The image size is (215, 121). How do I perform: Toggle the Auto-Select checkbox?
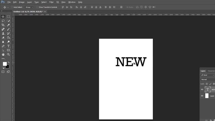pos(12,7)
